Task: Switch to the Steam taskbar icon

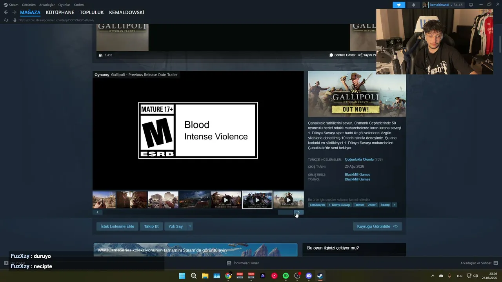Action: pos(320,276)
